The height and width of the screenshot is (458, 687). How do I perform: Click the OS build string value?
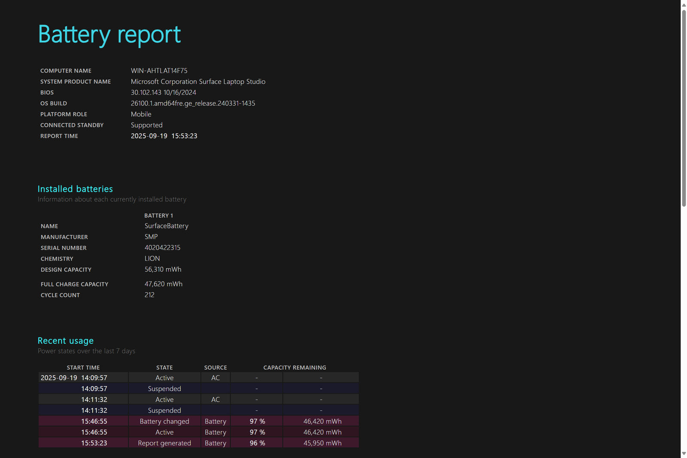pos(193,103)
